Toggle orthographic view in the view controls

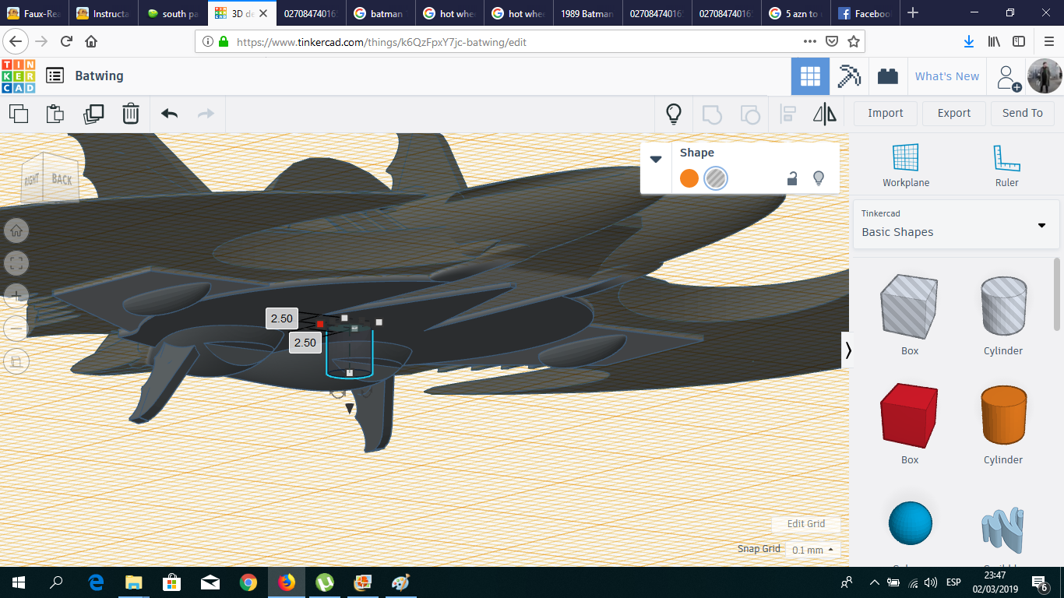click(x=16, y=361)
